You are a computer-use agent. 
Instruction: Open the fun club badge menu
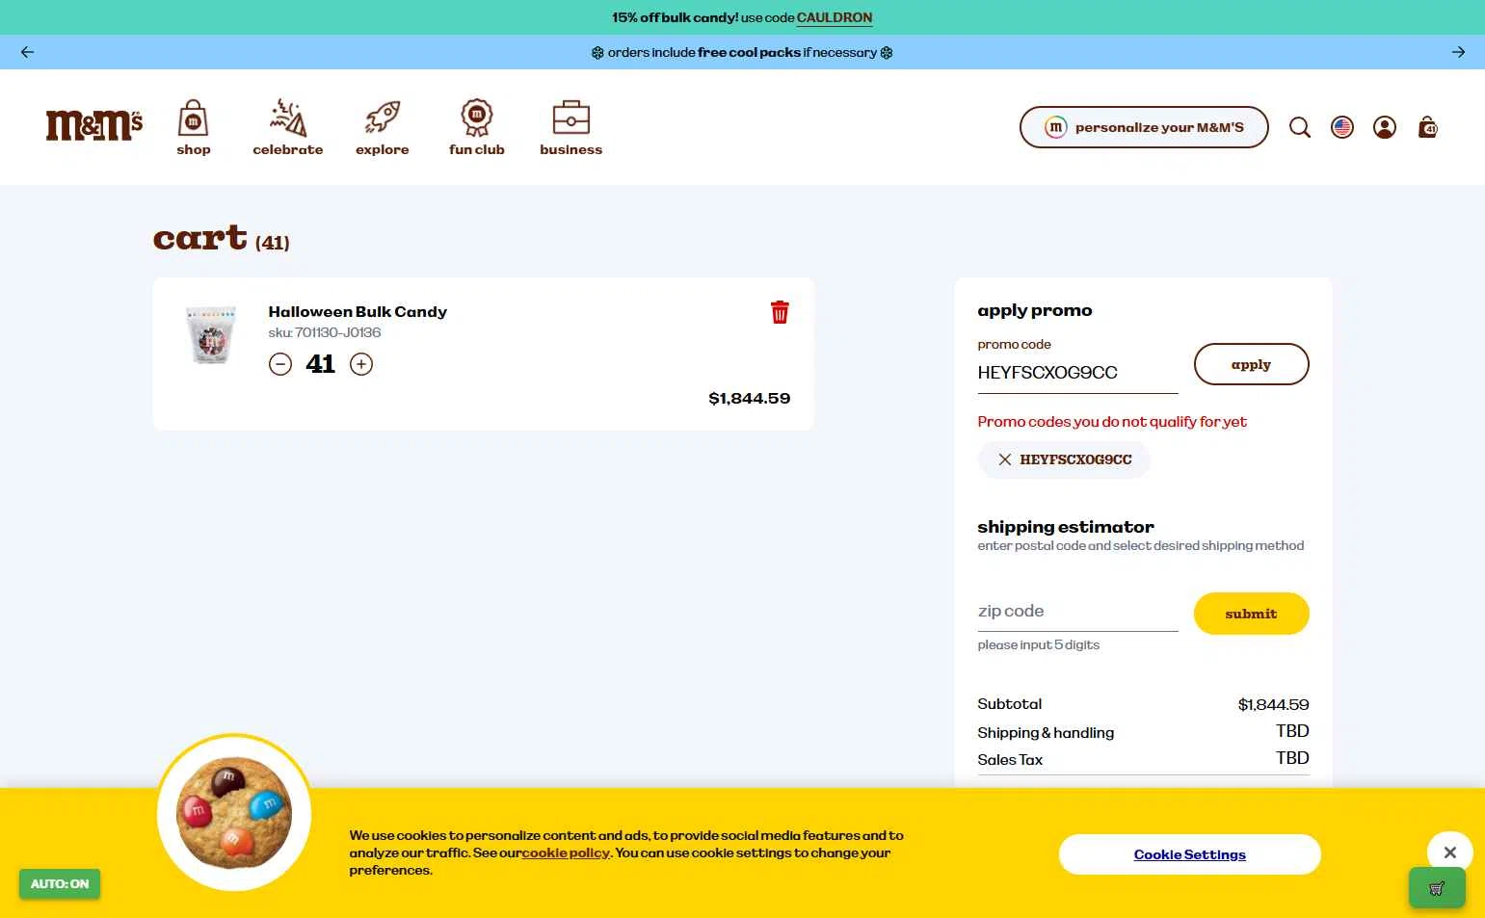(x=476, y=127)
